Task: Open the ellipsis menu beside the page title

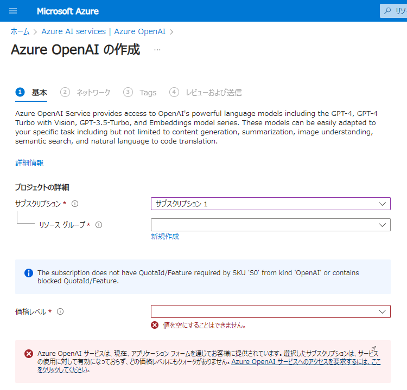Action: (157, 49)
